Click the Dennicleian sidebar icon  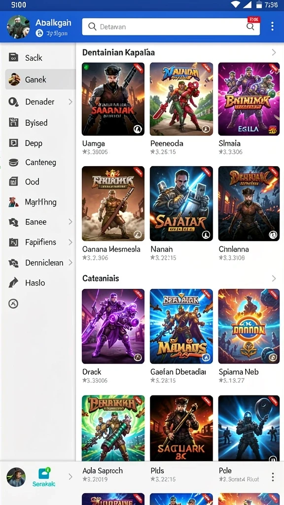coord(13,263)
